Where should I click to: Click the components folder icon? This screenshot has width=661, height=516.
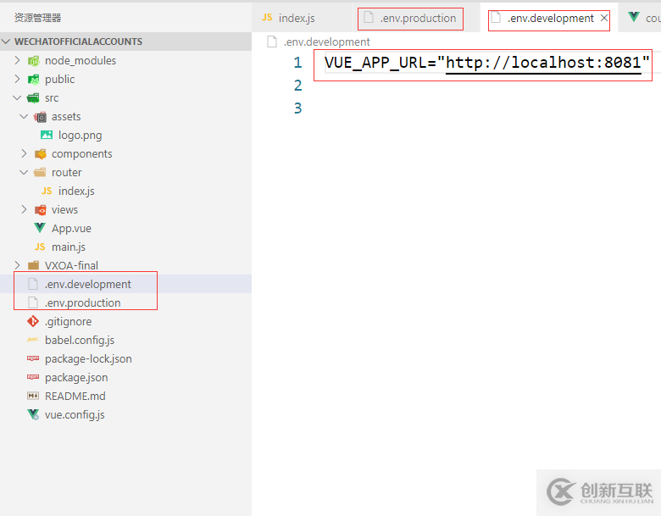(x=40, y=154)
